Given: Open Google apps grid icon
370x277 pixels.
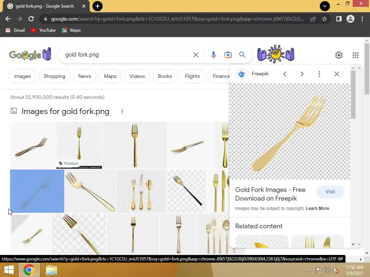Looking at the screenshot, I should tap(356, 55).
